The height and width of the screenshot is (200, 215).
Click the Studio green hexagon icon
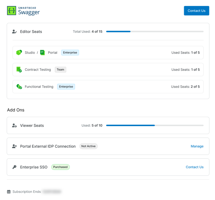19,53
